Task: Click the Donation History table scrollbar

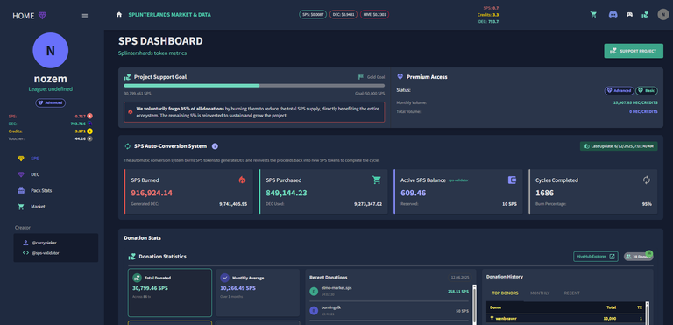Action: (648, 313)
